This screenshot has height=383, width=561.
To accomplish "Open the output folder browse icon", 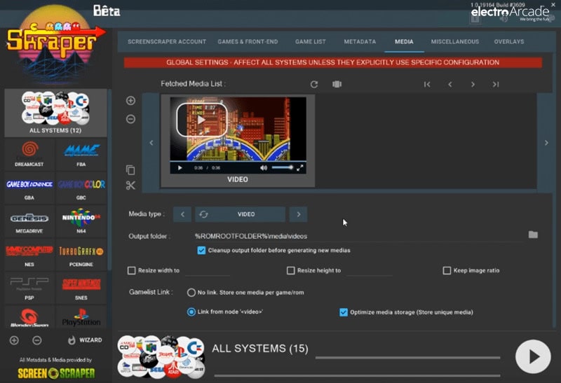I will tap(533, 235).
